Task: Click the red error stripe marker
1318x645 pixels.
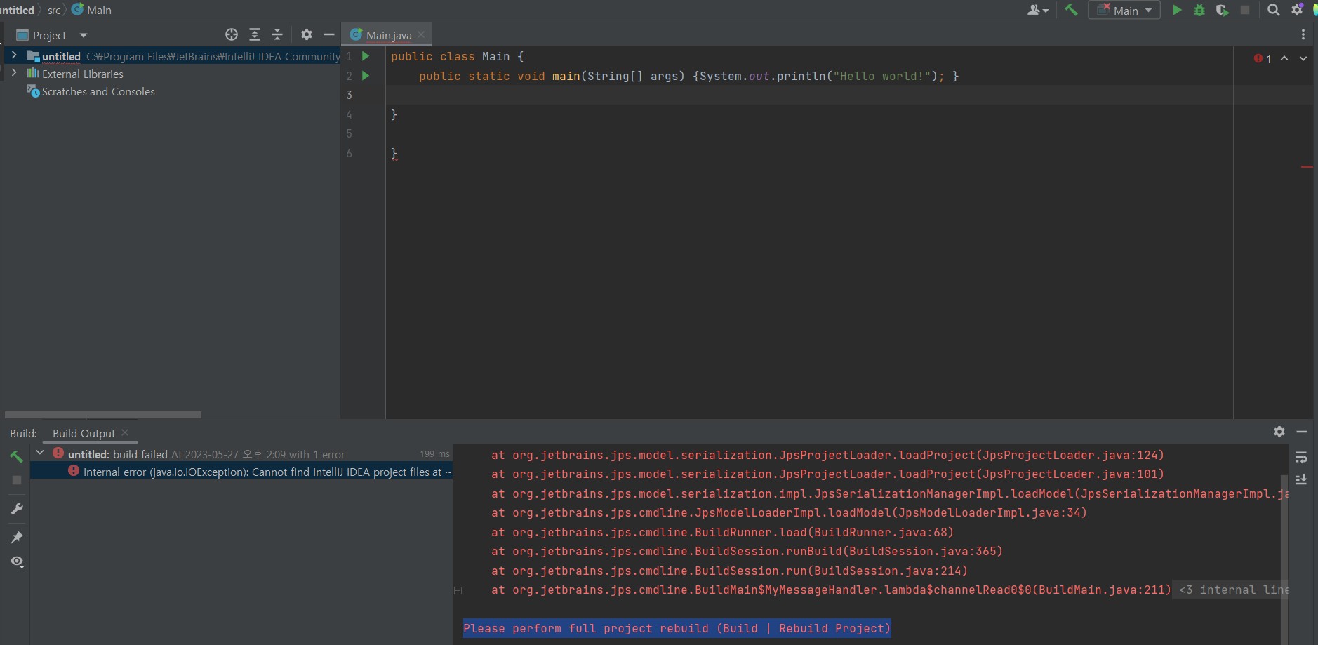Action: [1307, 166]
